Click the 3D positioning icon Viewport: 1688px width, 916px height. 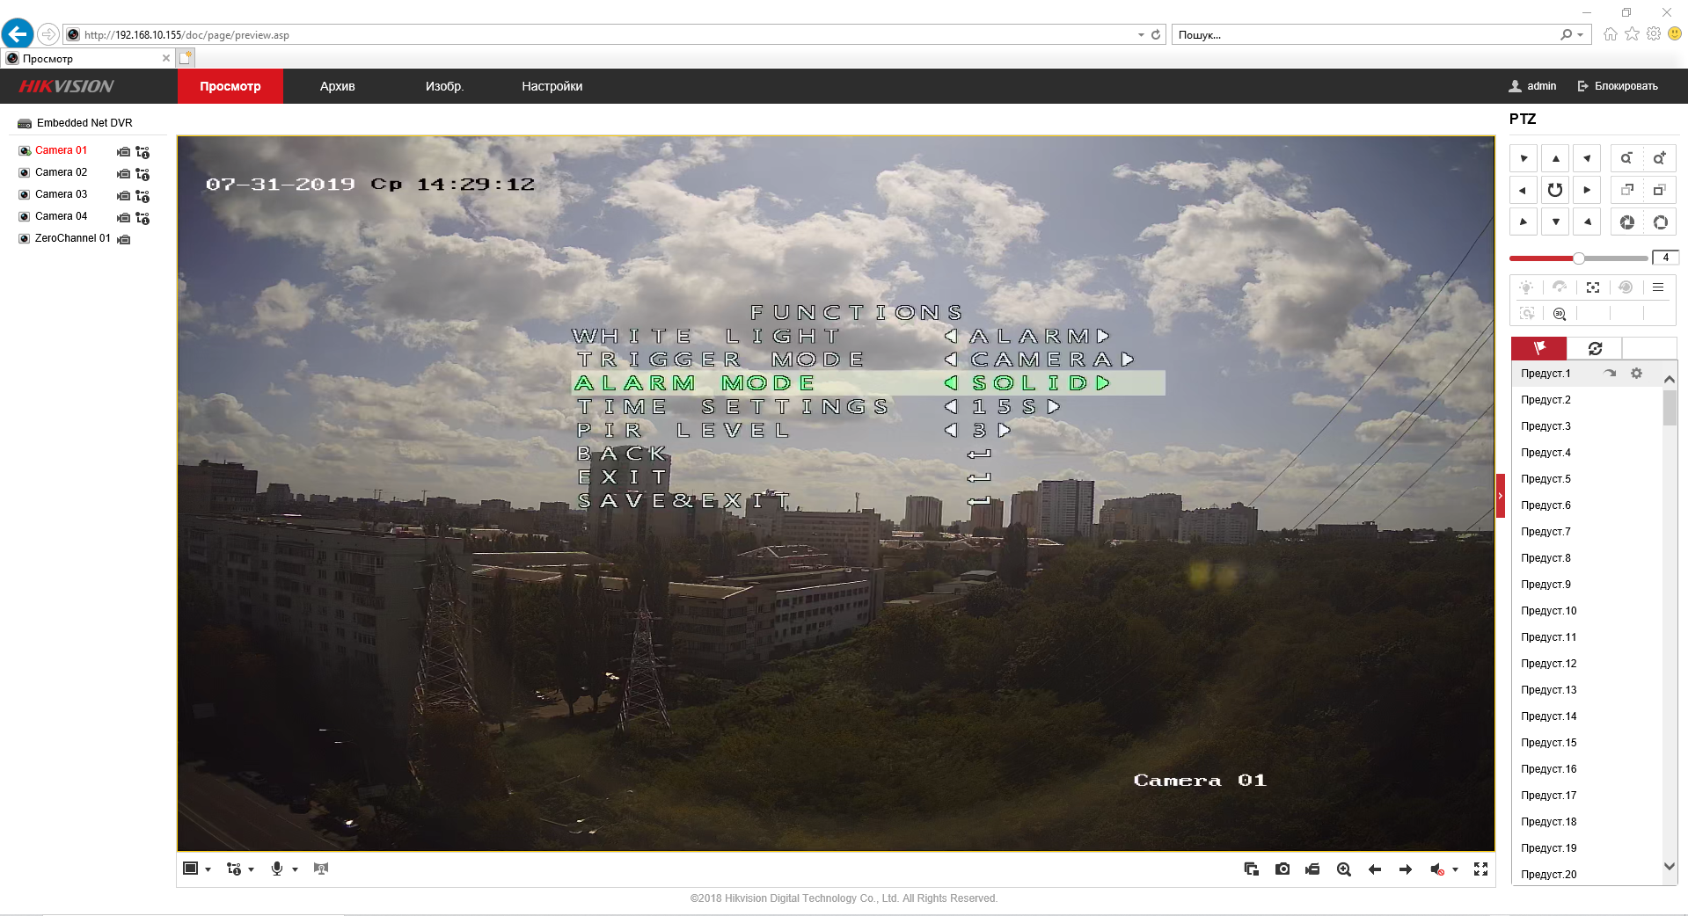pos(1560,314)
